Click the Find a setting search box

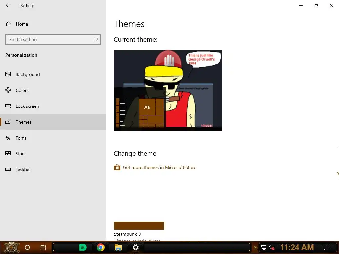[53, 40]
